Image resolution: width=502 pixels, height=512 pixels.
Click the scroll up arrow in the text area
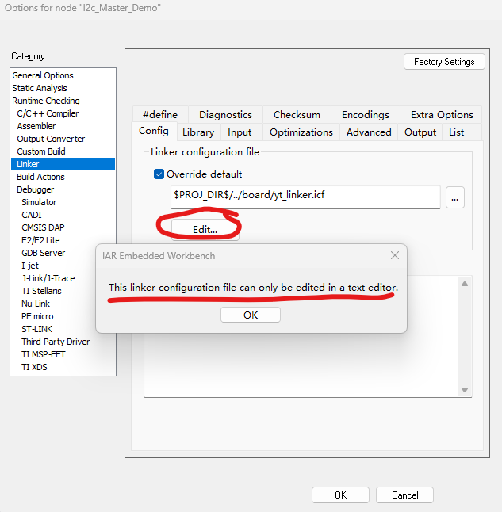coord(466,284)
